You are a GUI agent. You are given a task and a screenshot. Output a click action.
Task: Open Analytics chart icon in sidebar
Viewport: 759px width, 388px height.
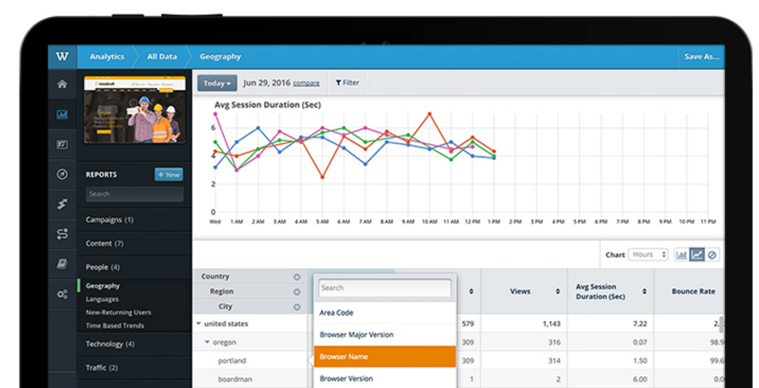[62, 114]
